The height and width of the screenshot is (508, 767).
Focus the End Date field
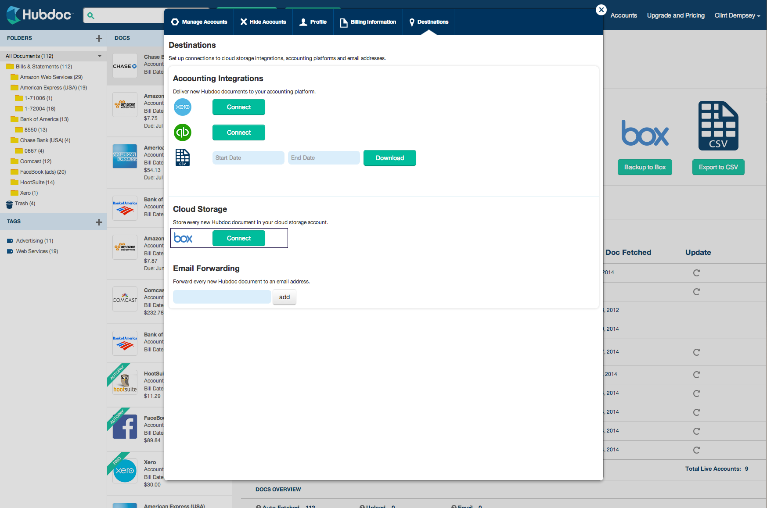pyautogui.click(x=324, y=158)
